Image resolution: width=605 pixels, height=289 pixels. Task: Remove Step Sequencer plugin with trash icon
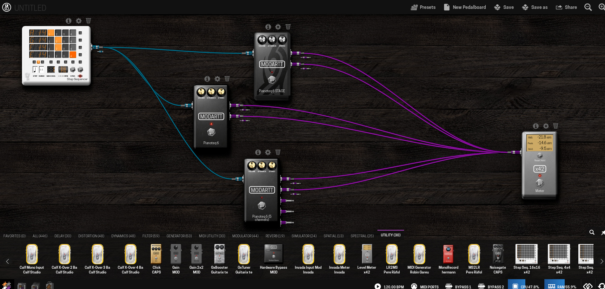pyautogui.click(x=89, y=21)
